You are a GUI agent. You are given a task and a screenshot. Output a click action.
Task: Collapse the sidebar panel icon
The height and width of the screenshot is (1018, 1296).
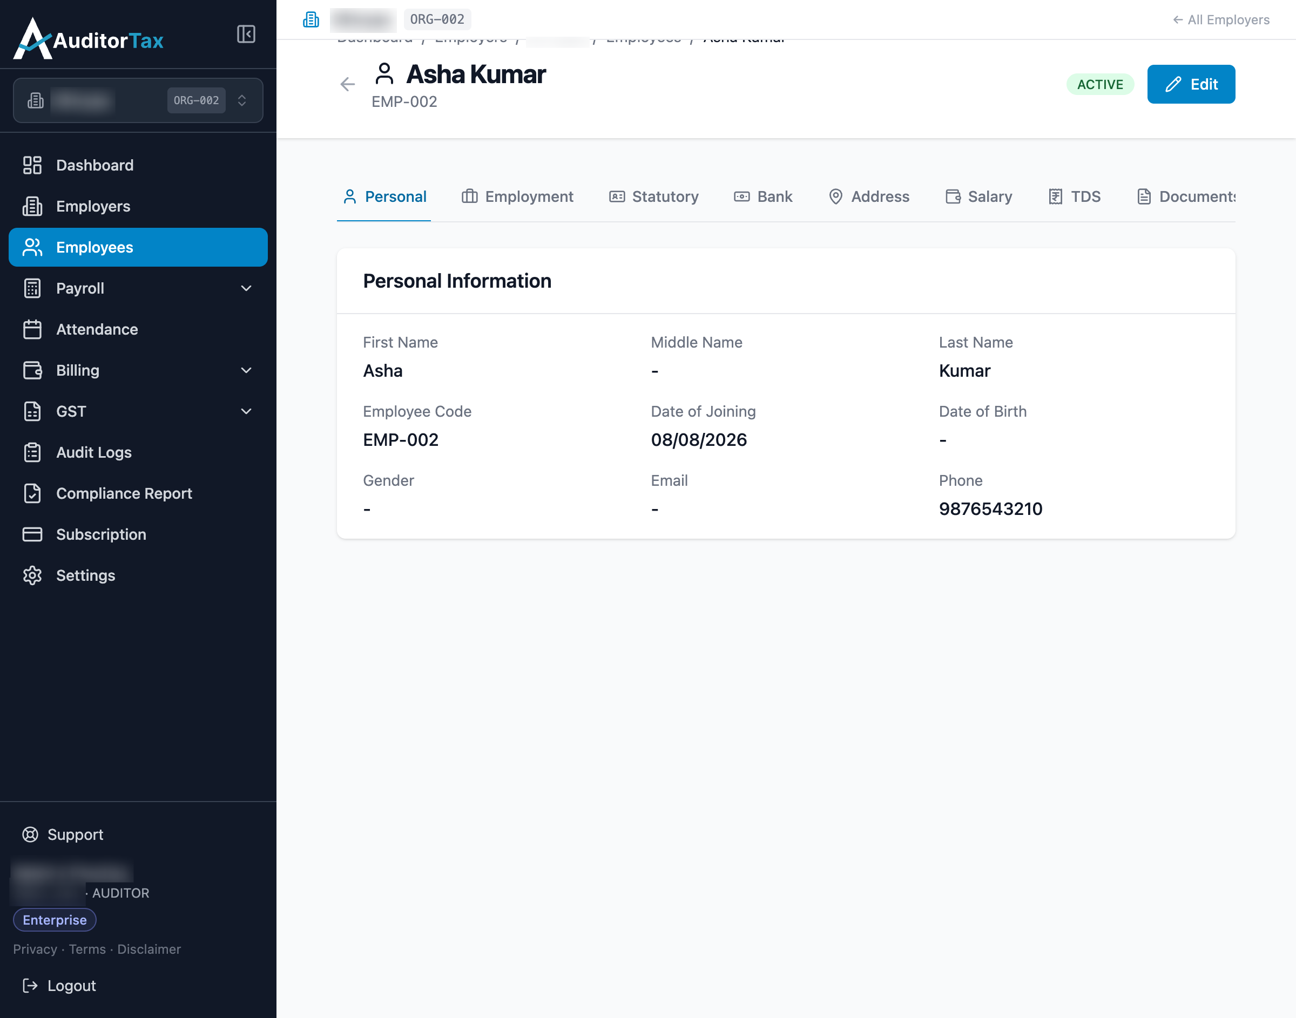(x=246, y=34)
